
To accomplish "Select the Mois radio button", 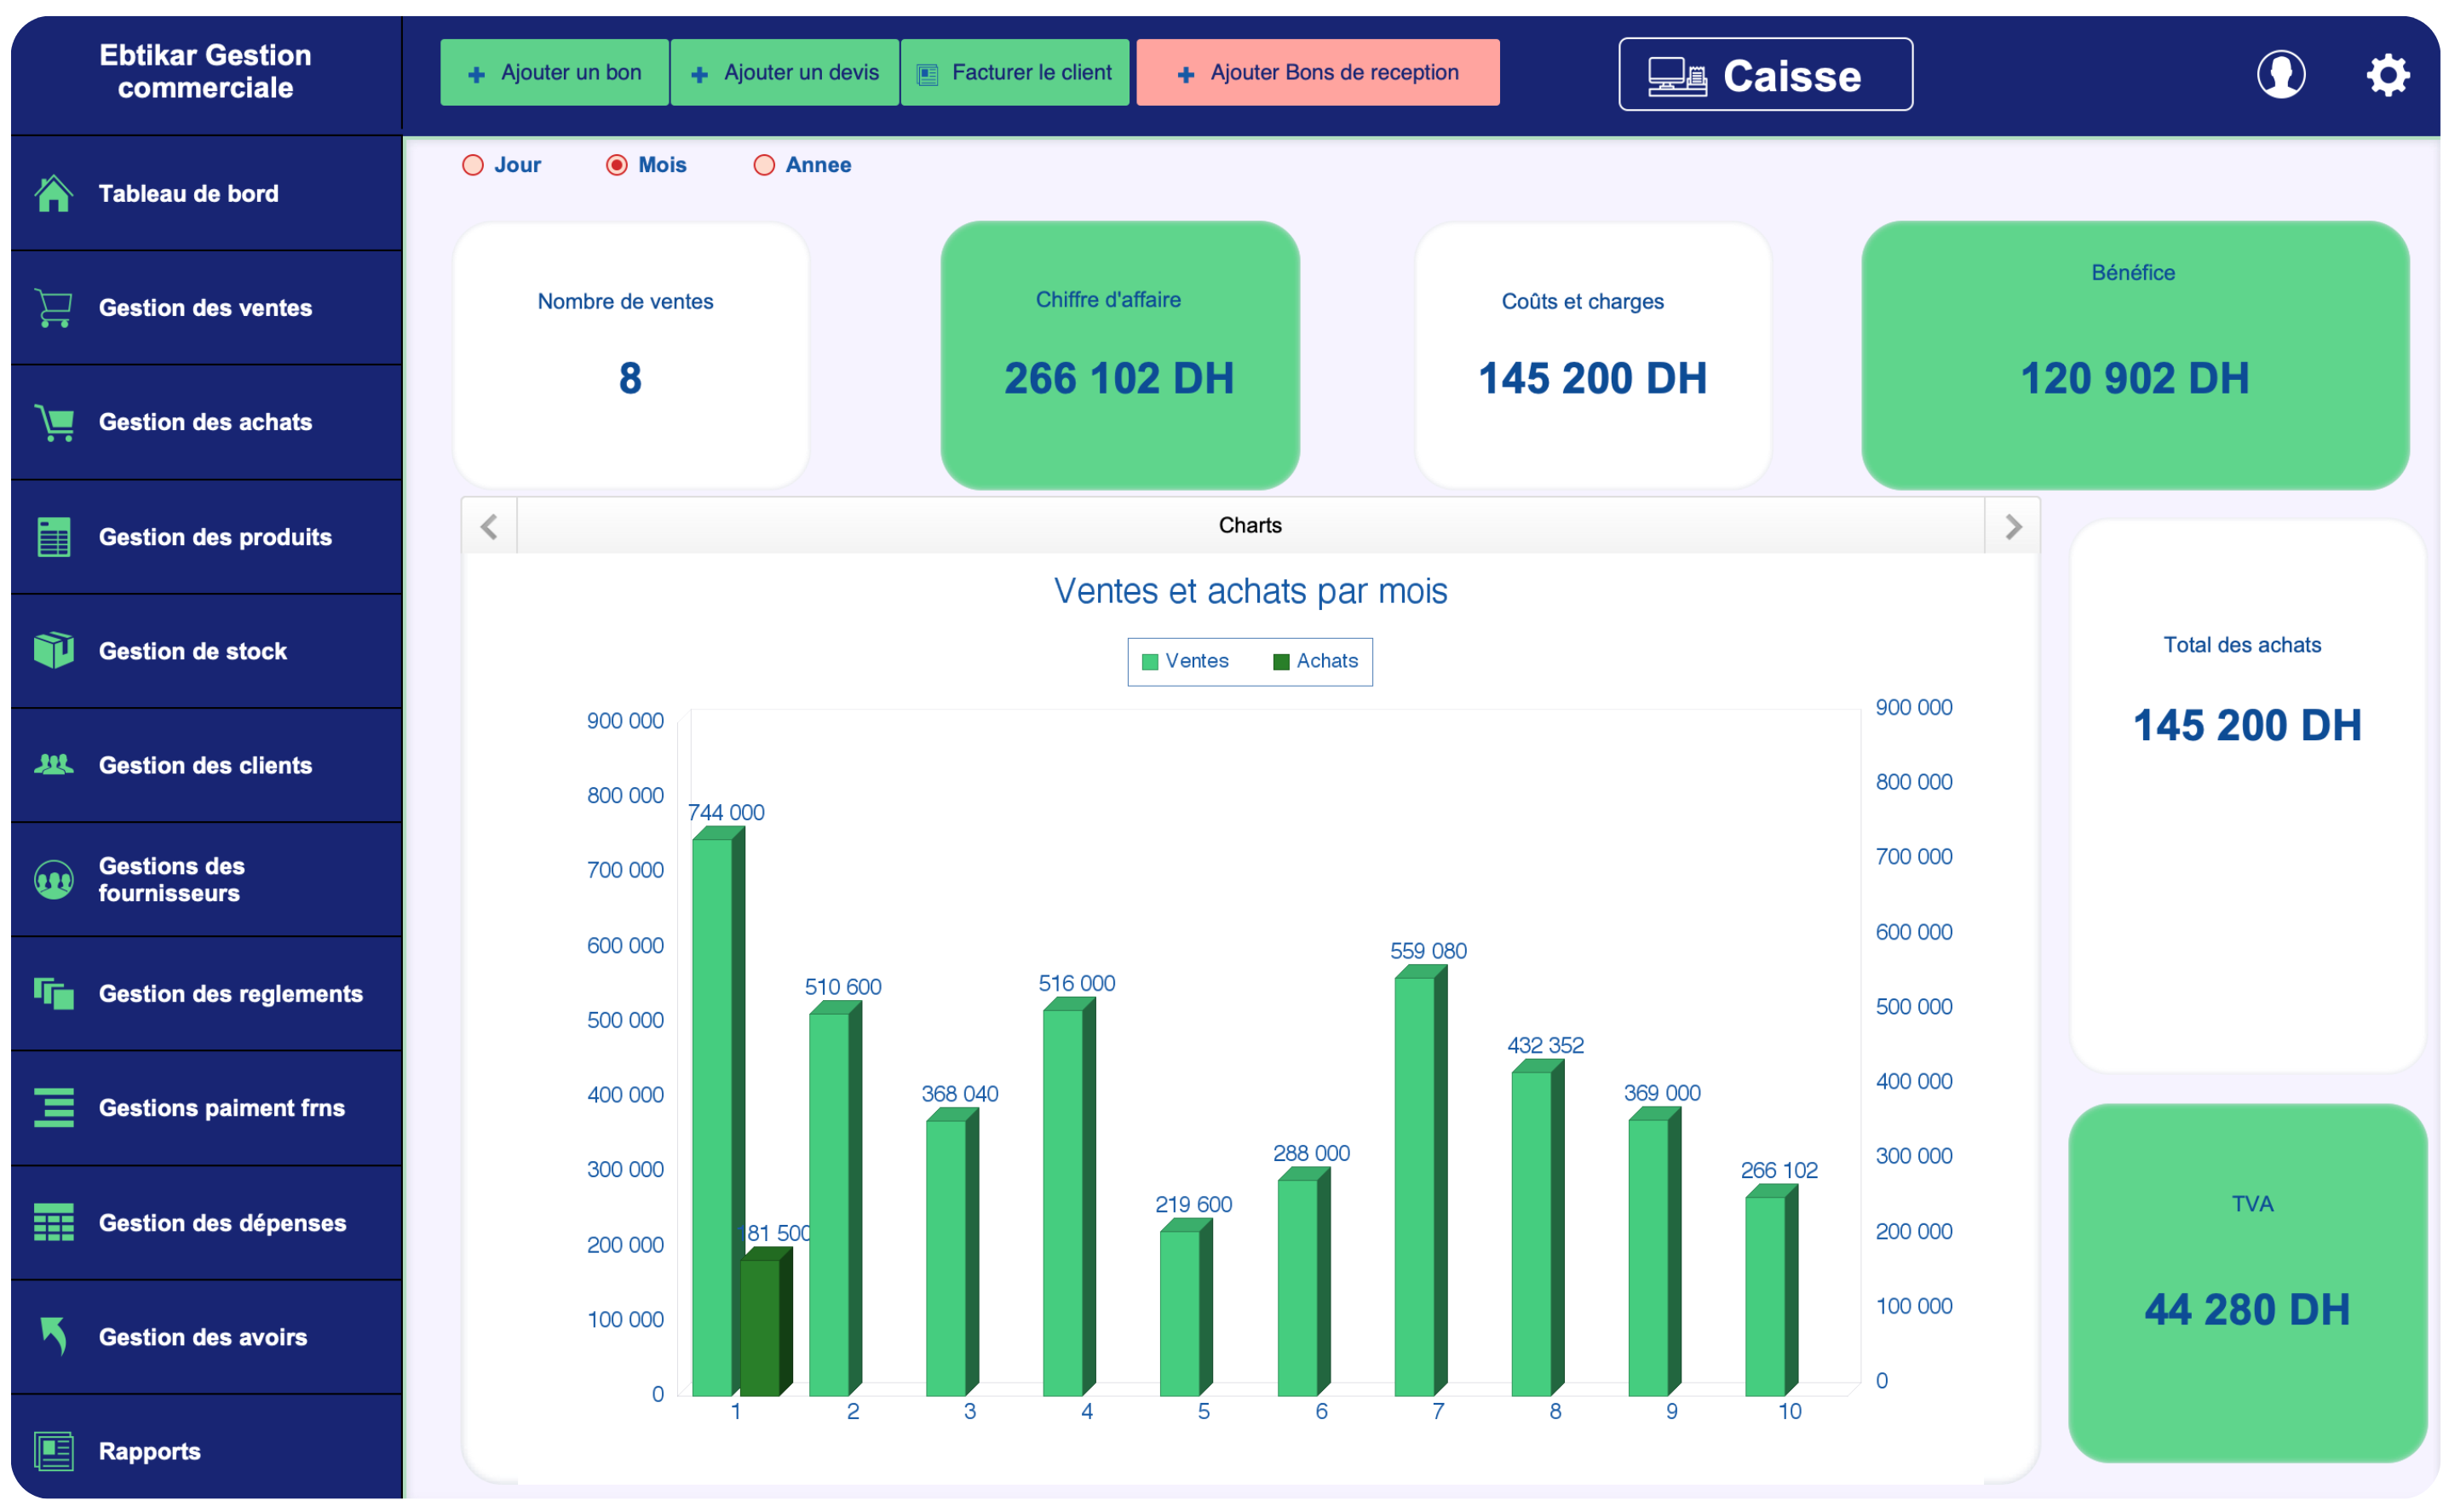I will pyautogui.click(x=617, y=165).
